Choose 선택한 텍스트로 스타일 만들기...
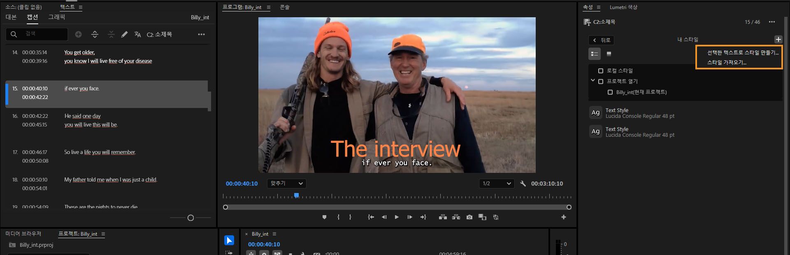Screen dimensions: 790x255 pos(743,53)
